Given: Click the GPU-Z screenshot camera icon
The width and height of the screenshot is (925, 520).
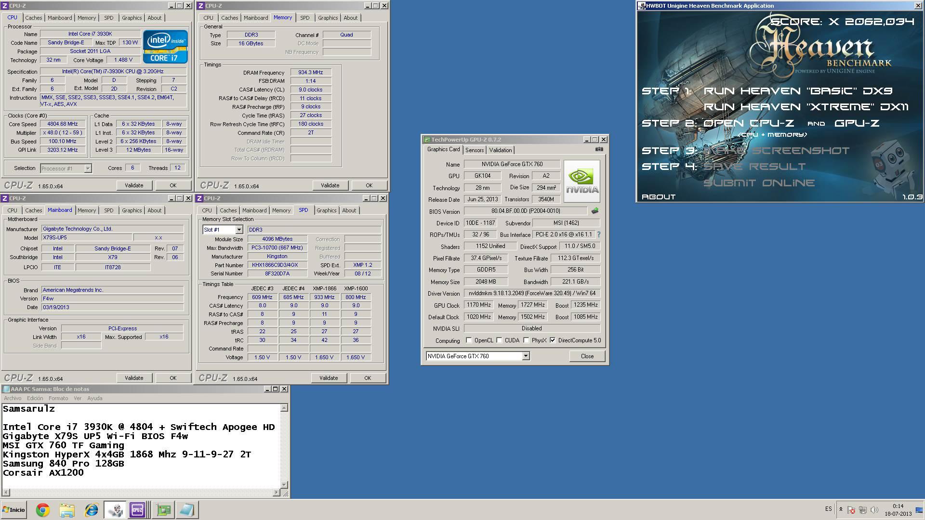Looking at the screenshot, I should [599, 149].
